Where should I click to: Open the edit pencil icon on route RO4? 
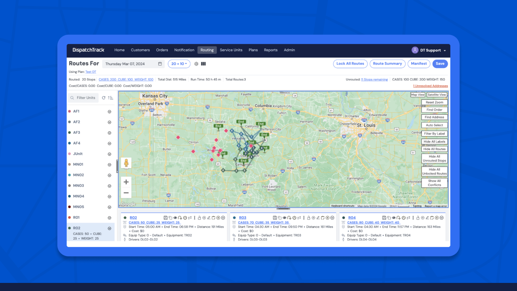coord(427,217)
